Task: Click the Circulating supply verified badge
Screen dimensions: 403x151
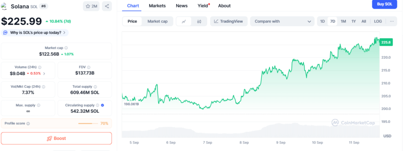Action: [103, 105]
